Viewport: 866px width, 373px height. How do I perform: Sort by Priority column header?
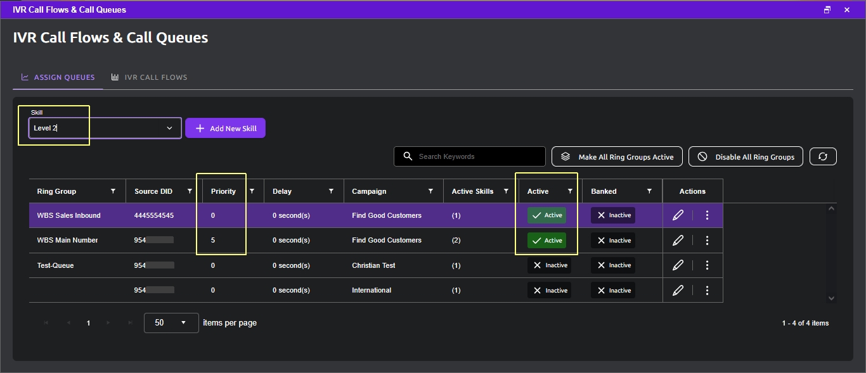223,191
